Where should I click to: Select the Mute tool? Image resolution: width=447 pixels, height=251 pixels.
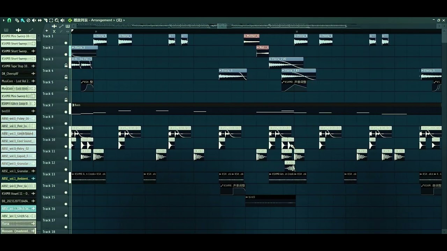point(34,20)
